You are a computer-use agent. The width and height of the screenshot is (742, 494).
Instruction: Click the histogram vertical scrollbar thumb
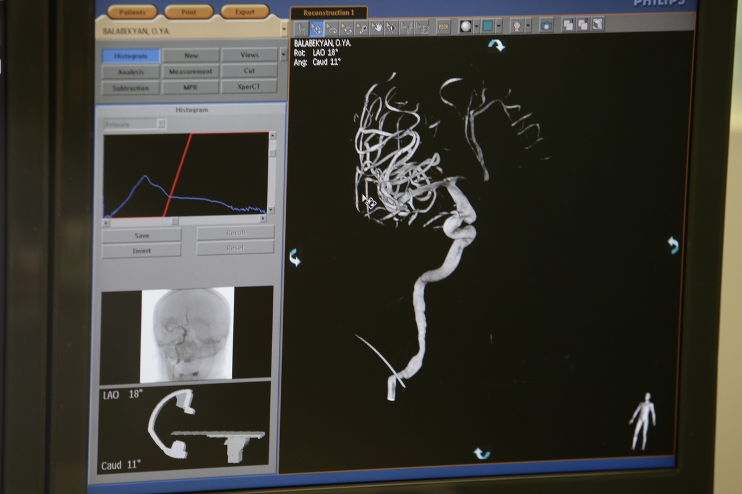[273, 152]
